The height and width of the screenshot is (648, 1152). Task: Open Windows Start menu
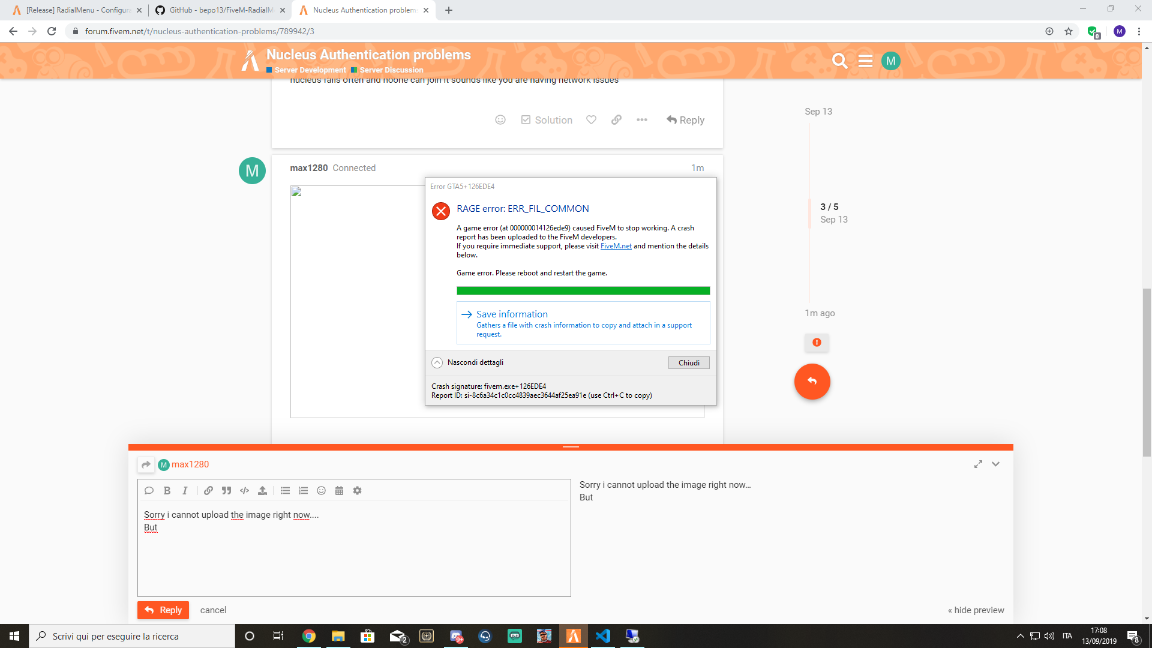(x=14, y=636)
